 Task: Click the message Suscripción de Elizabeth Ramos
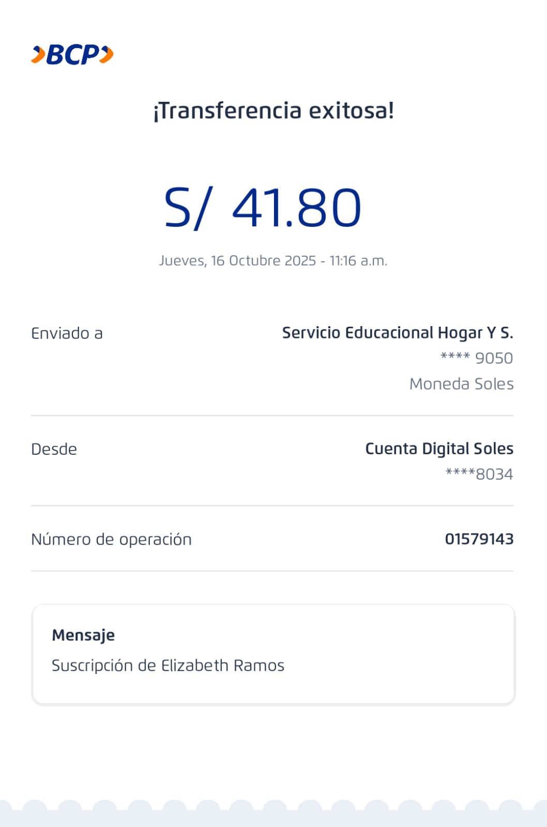click(168, 665)
